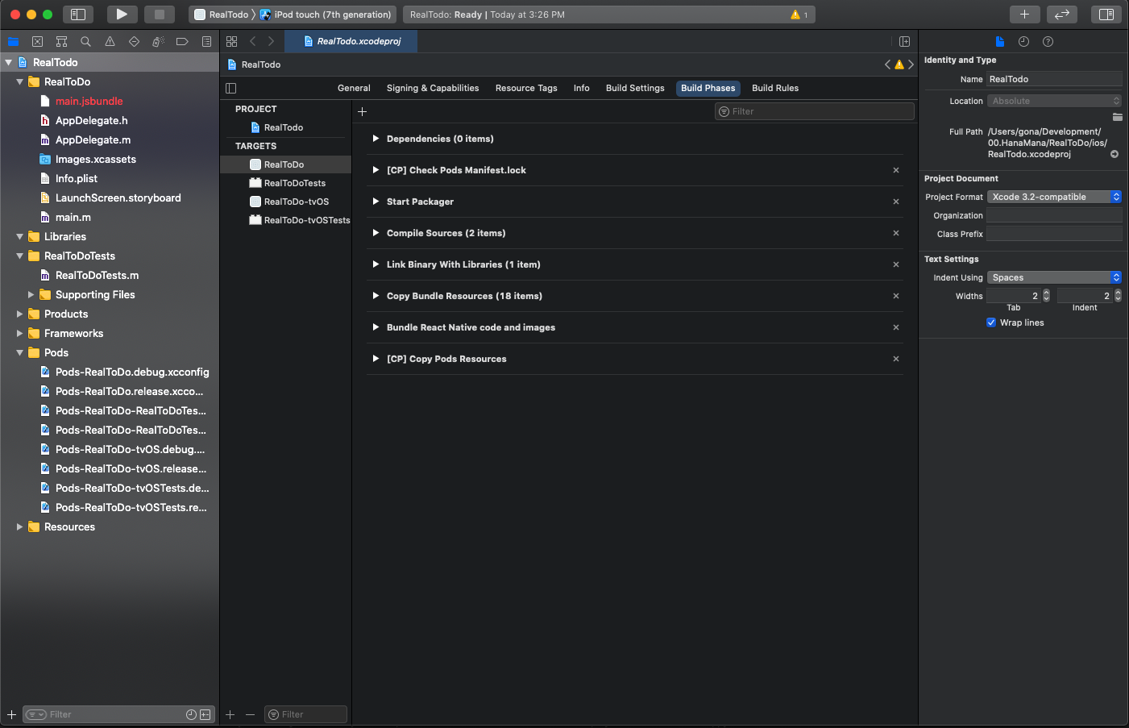Open the Report navigator
Screen dimensions: 1129x728
206,41
